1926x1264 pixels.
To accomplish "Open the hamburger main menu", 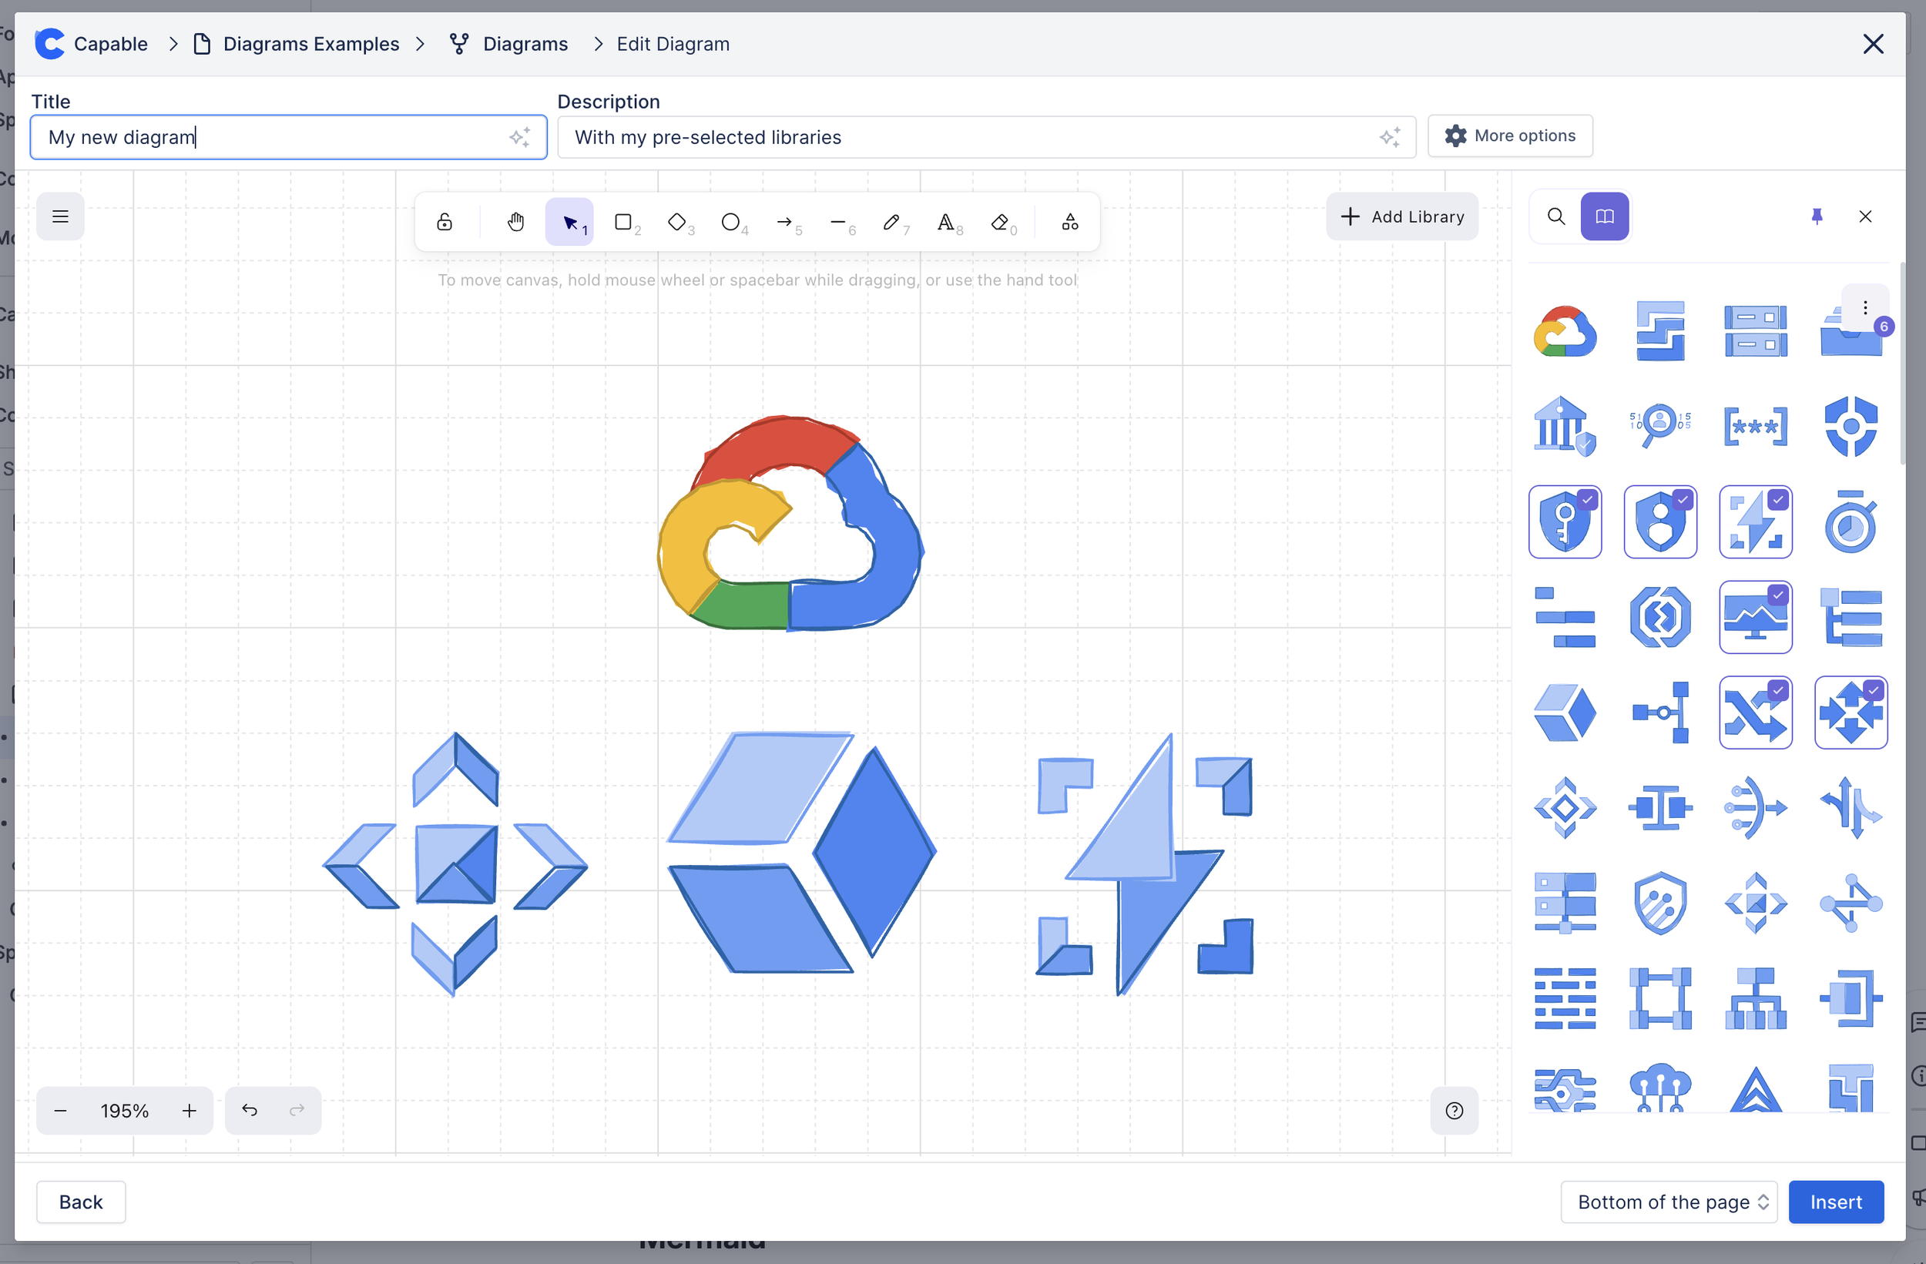I will [x=60, y=216].
